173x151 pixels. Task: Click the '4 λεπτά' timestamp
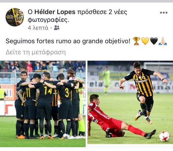coord(38,28)
